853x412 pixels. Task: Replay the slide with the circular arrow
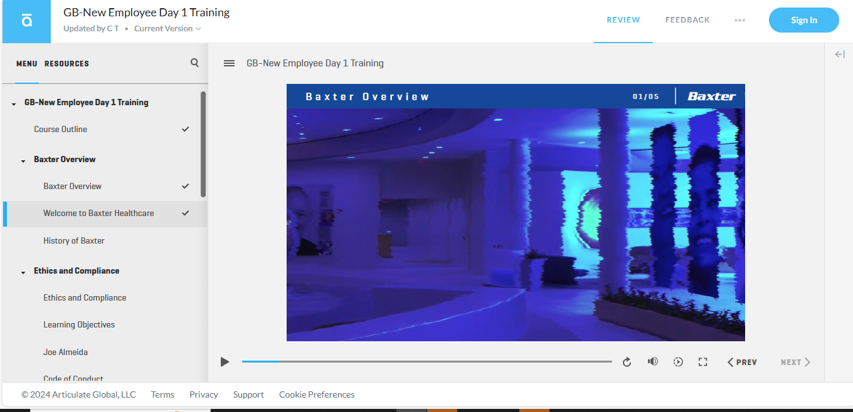(627, 362)
